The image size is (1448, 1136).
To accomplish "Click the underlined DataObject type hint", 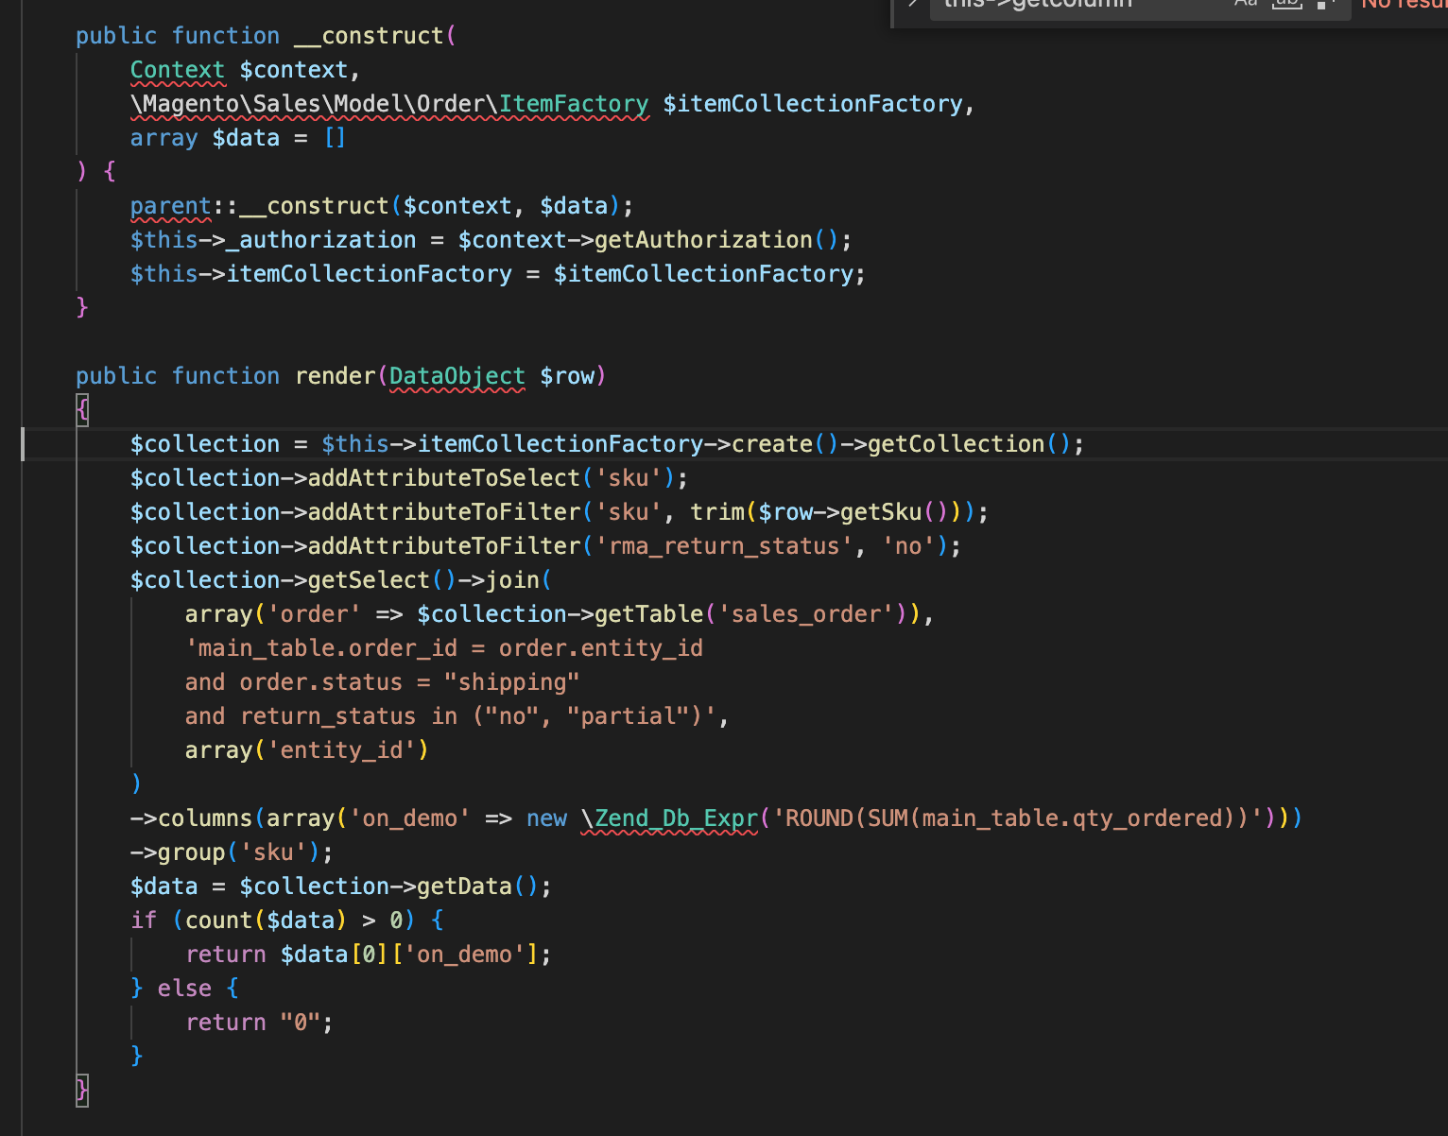I will [x=457, y=376].
